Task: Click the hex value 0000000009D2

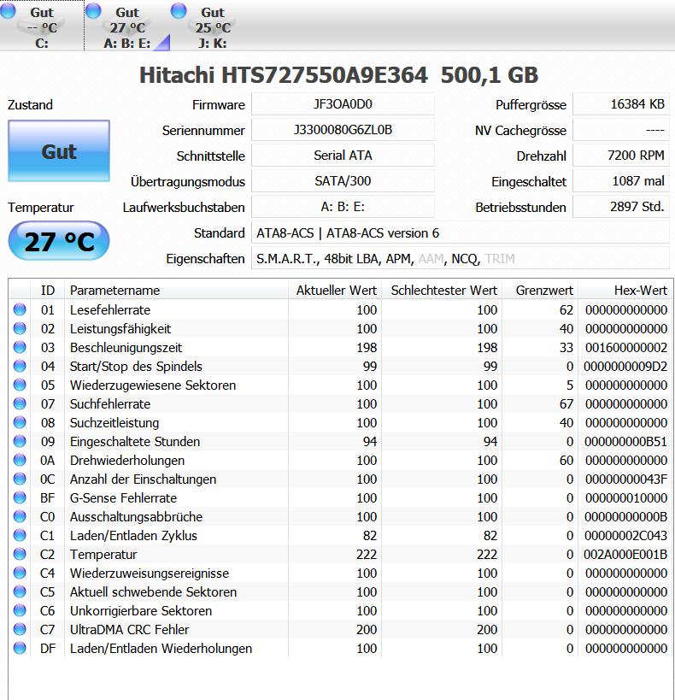Action: pos(625,366)
